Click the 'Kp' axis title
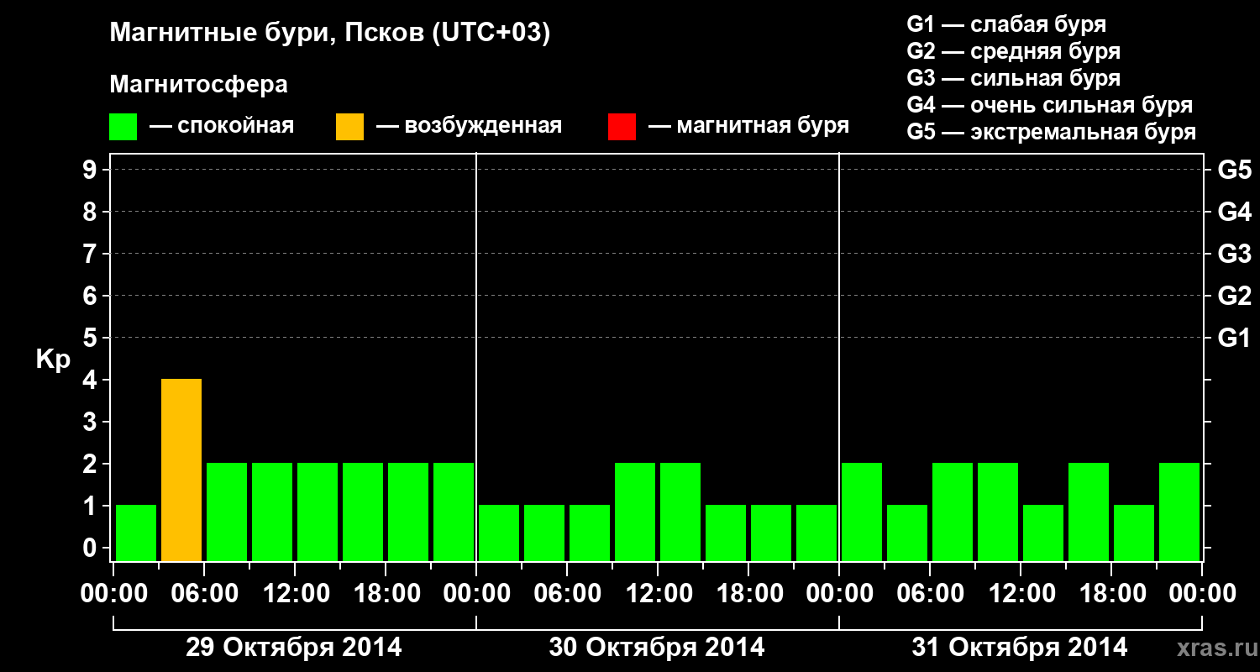This screenshot has height=672, width=1260. pos(53,360)
